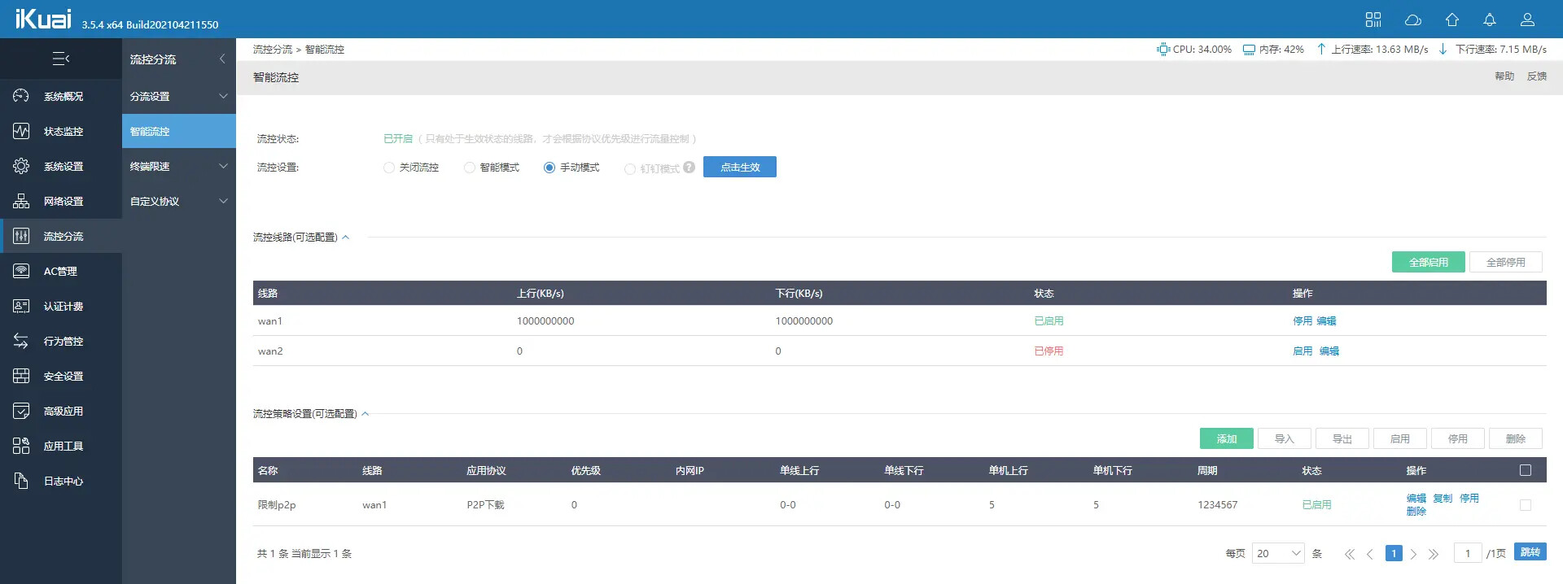This screenshot has width=1563, height=584.
Task: Click the 钉钉模式 help question icon
Action: [690, 167]
